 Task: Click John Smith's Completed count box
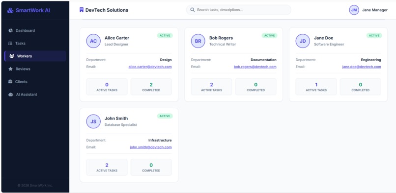(x=151, y=167)
